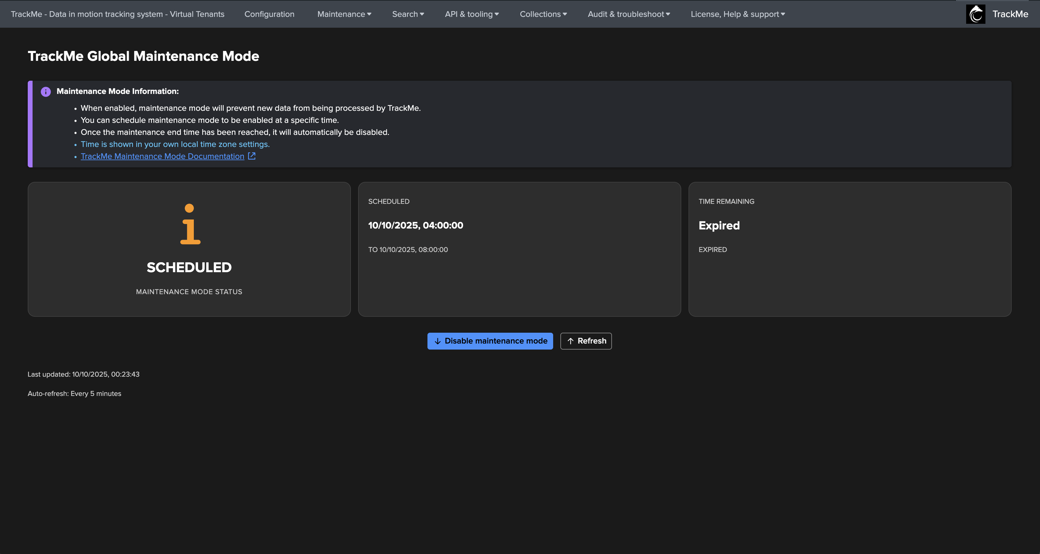Click external link icon beside Documentation link
This screenshot has height=554, width=1040.
pyautogui.click(x=251, y=156)
